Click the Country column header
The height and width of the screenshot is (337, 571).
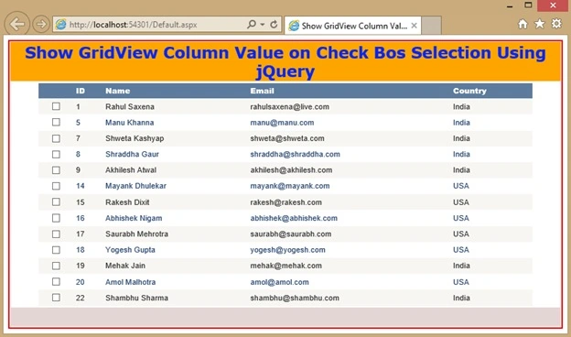[469, 91]
